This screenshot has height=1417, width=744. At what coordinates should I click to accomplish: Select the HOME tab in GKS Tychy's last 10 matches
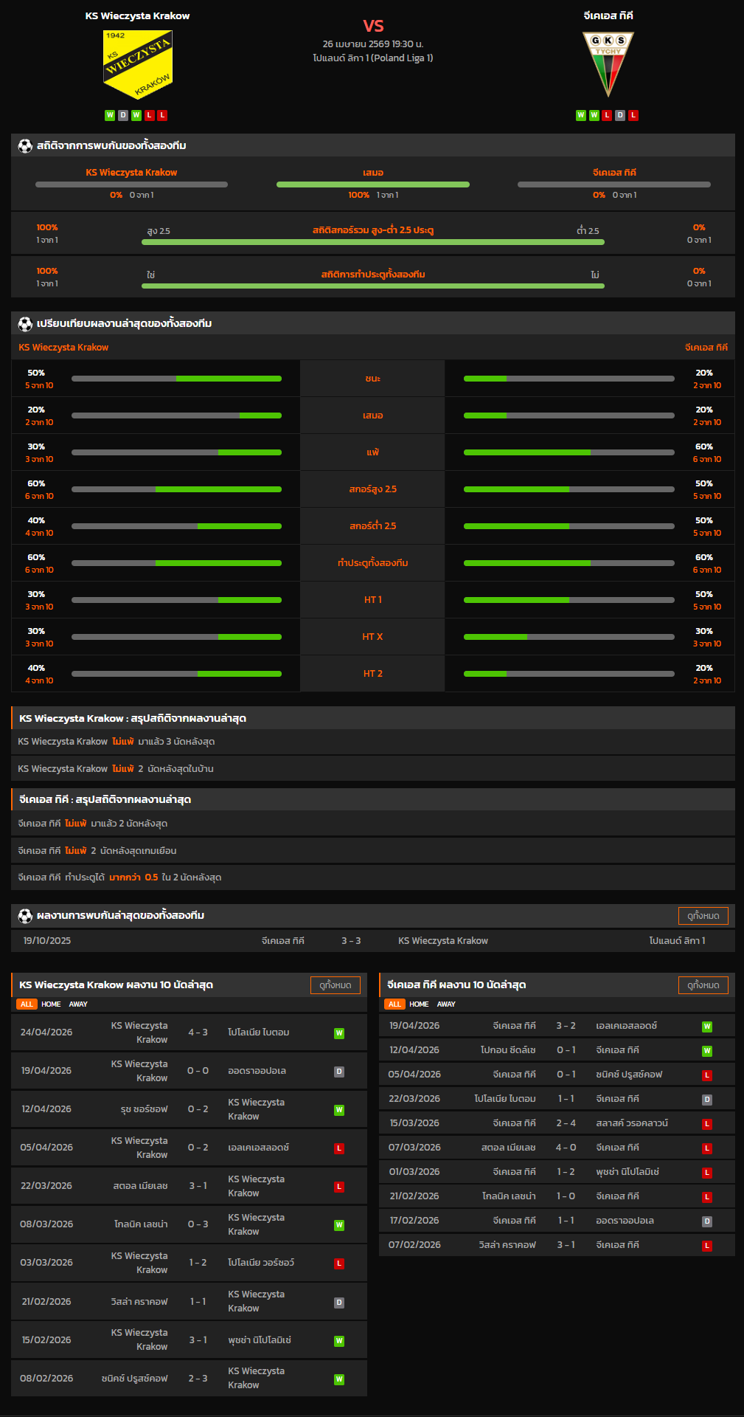point(419,1004)
